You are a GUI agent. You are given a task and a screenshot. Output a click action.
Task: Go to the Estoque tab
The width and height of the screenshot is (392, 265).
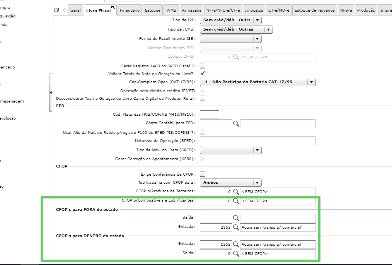click(x=153, y=10)
